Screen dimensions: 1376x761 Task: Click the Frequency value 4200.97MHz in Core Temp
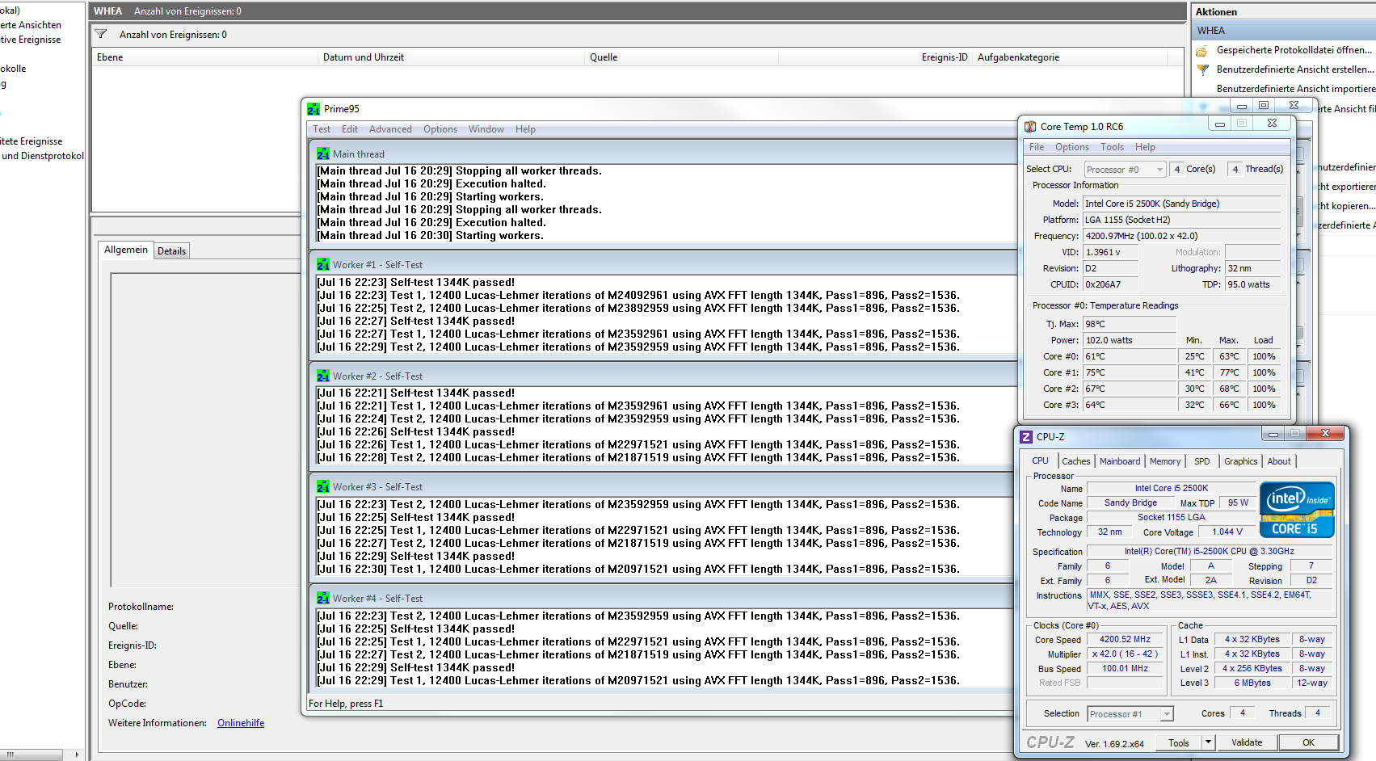click(1182, 236)
